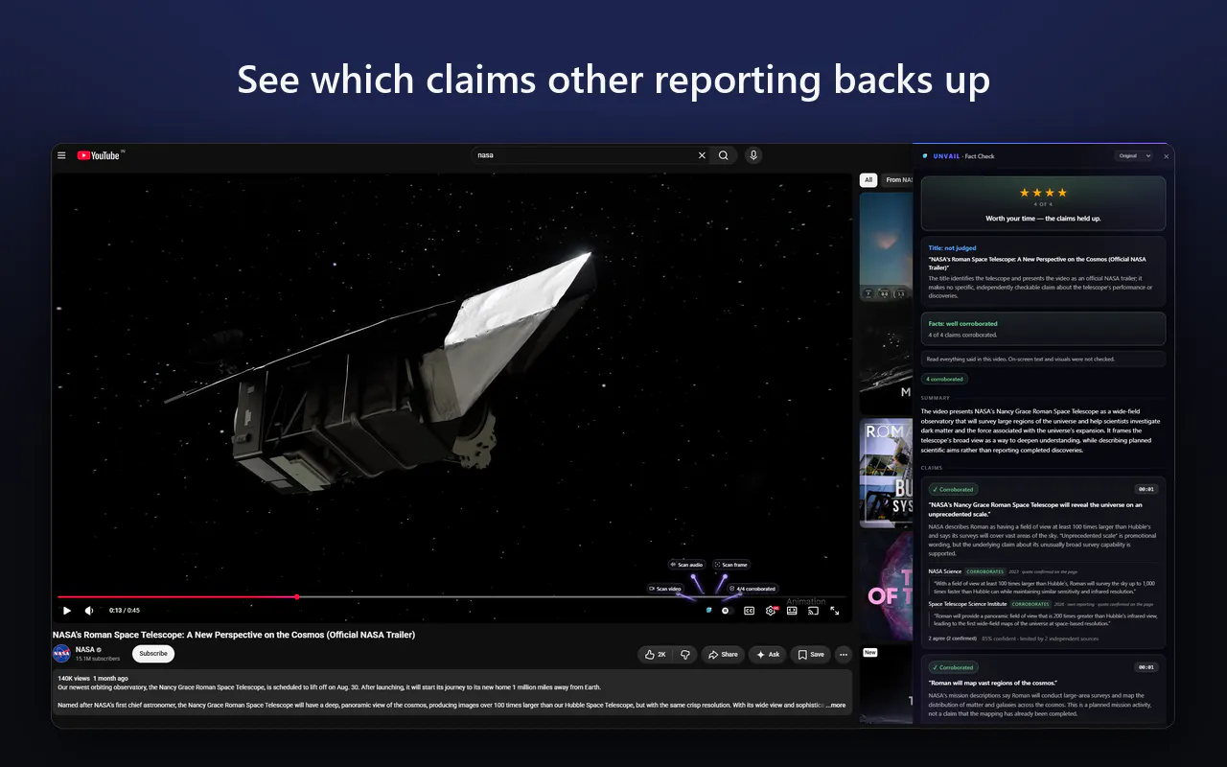This screenshot has height=767, width=1227.
Task: Click the 'Facts: well corroborated' card
Action: click(1043, 329)
